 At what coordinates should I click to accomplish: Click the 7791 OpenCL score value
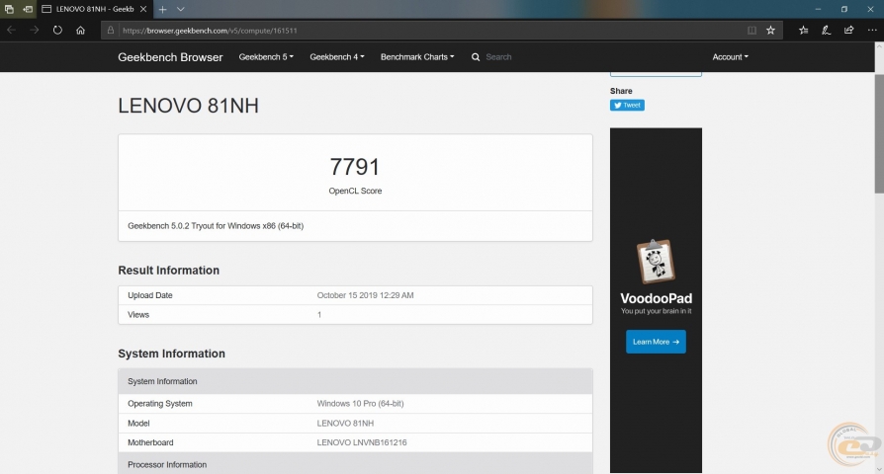355,167
